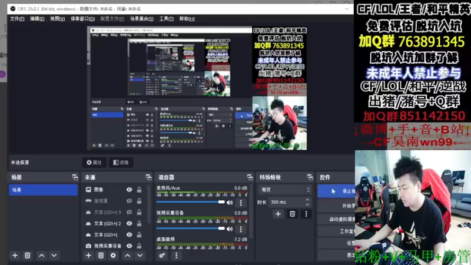Open the 工具(T) menu
This screenshot has height=265, width=471.
[166, 19]
